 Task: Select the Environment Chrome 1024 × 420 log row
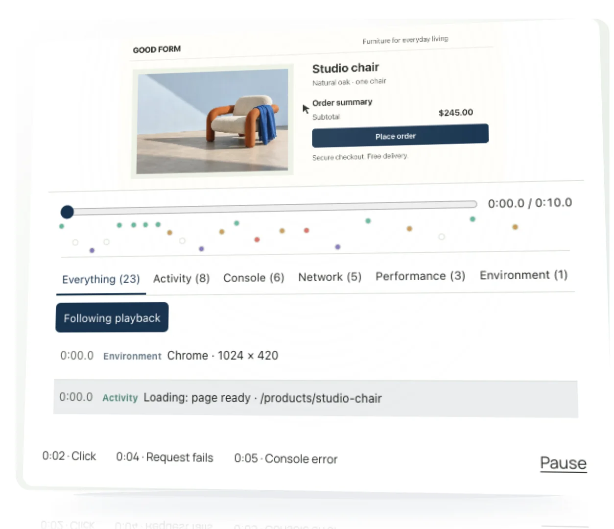[316, 356]
